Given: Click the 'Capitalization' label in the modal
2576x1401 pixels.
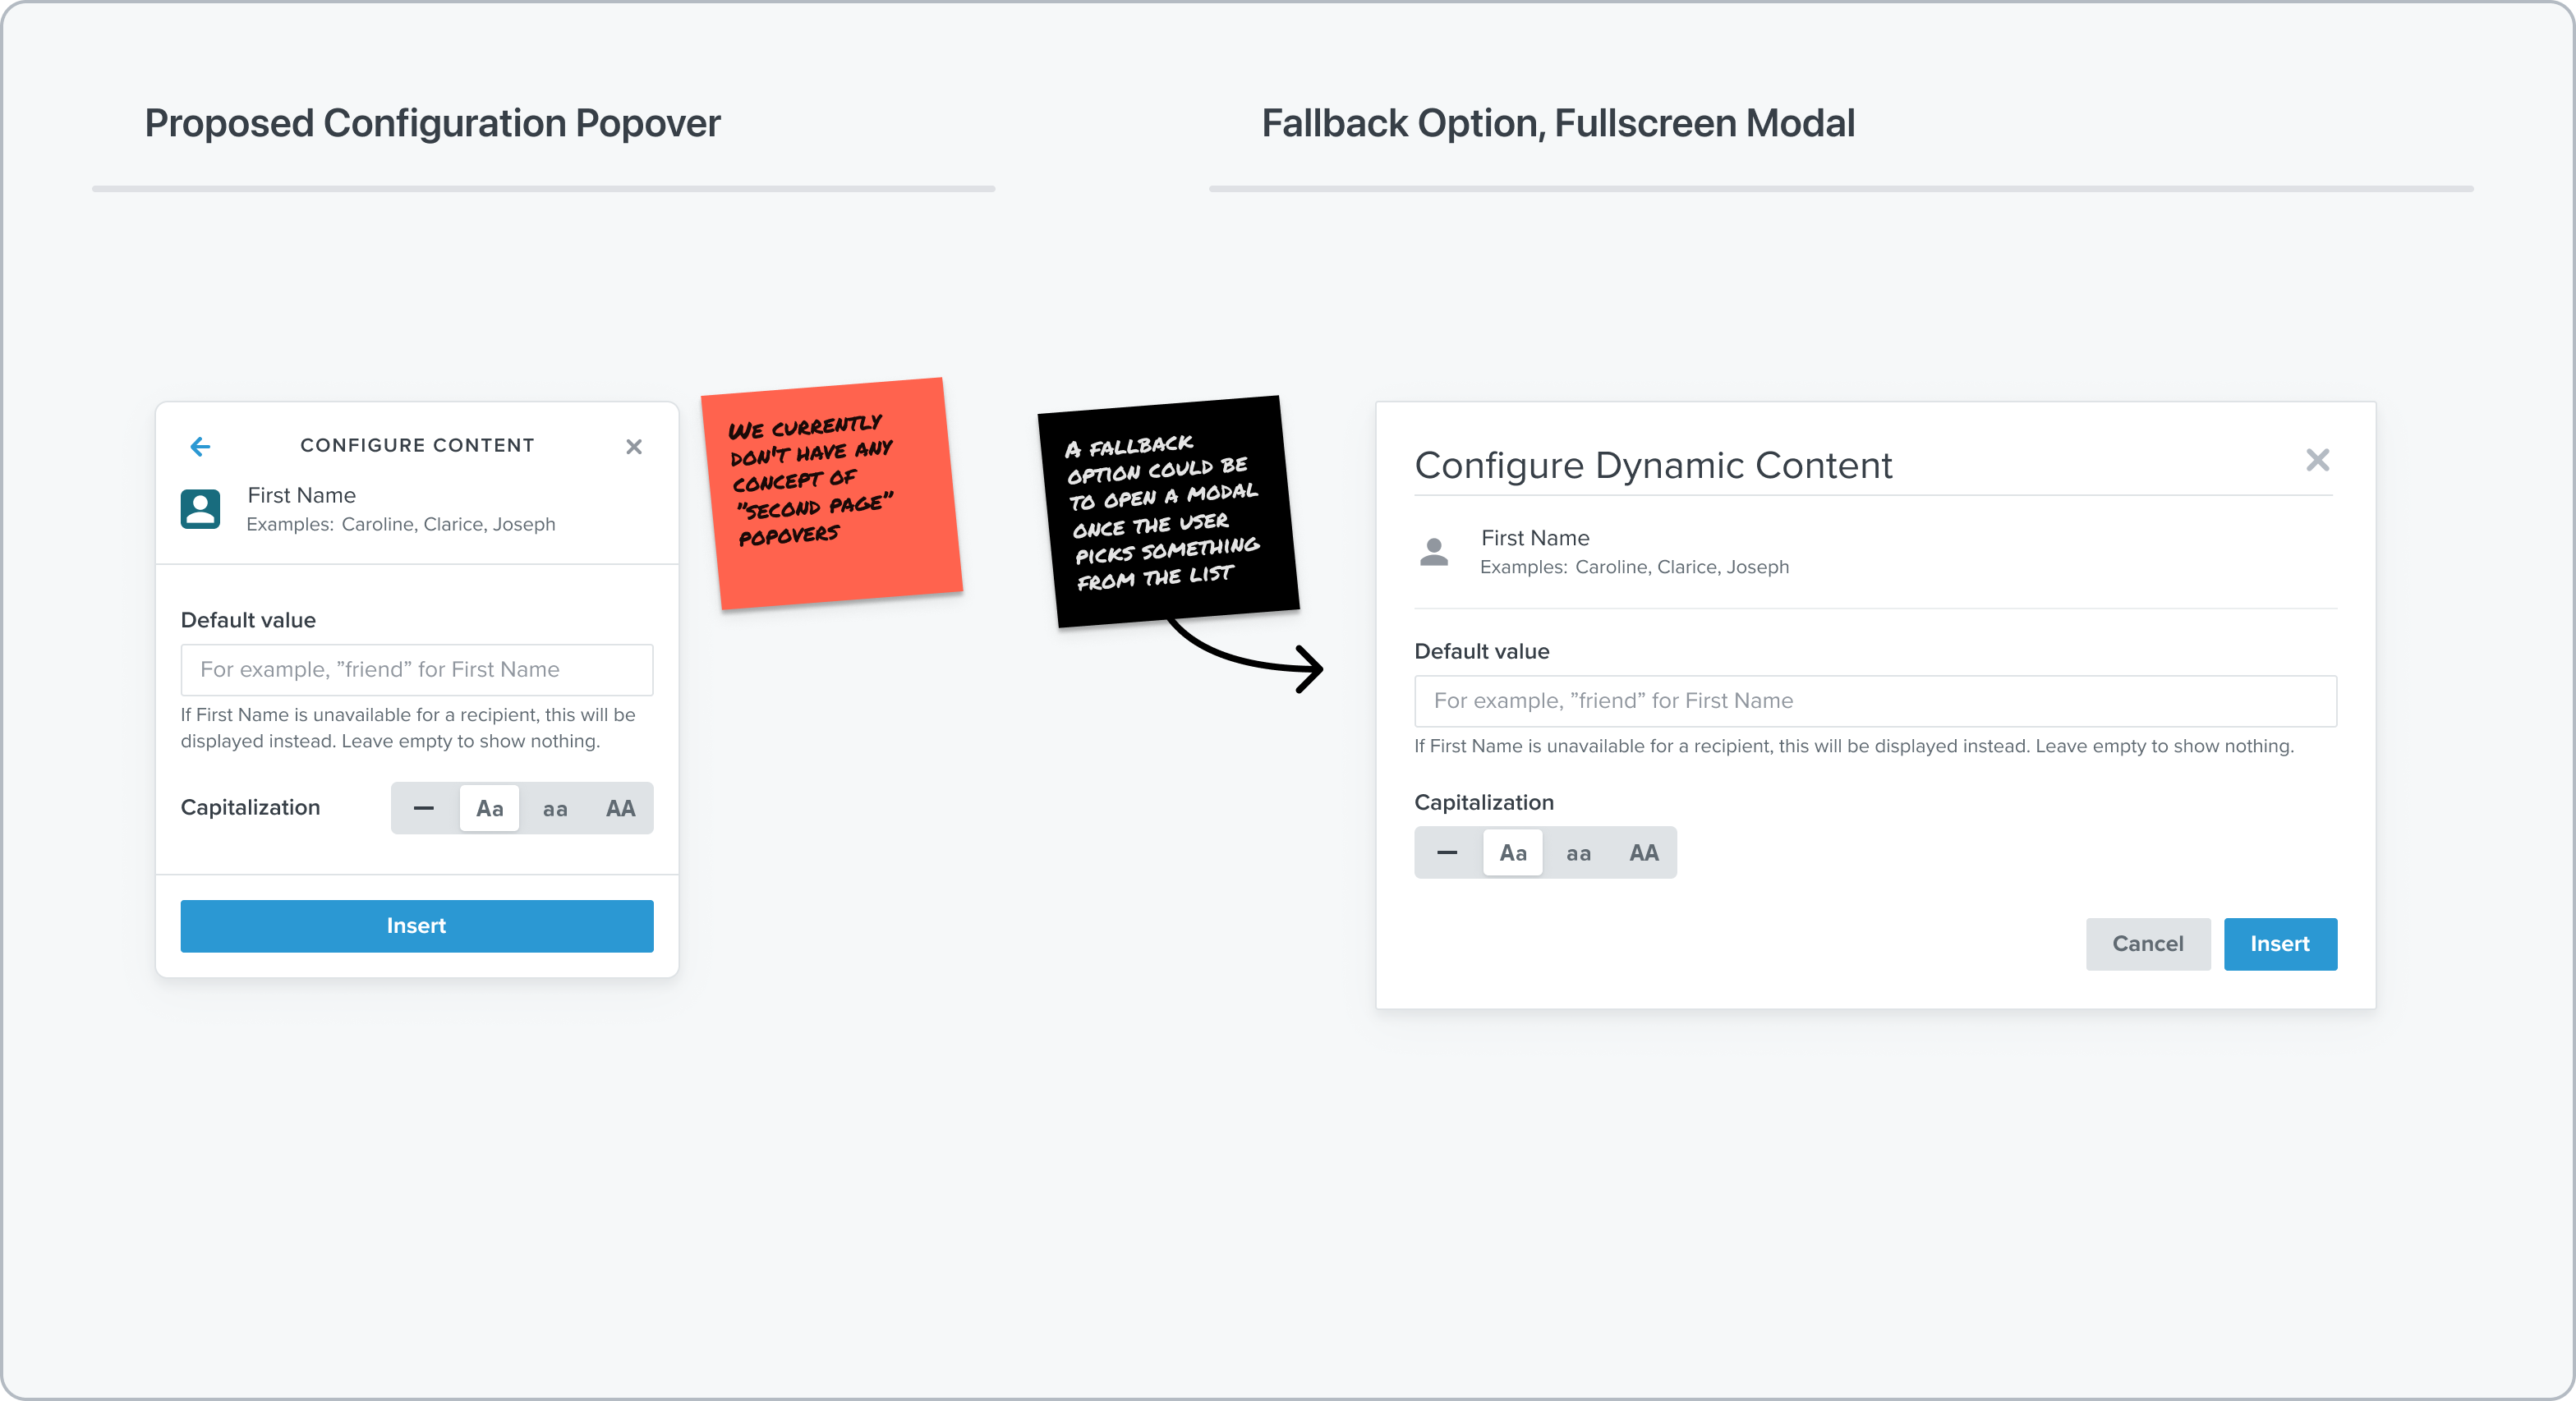Looking at the screenshot, I should [x=1484, y=802].
